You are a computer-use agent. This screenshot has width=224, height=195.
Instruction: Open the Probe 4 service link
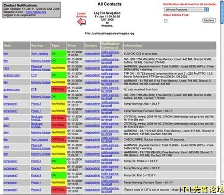pos(36,161)
